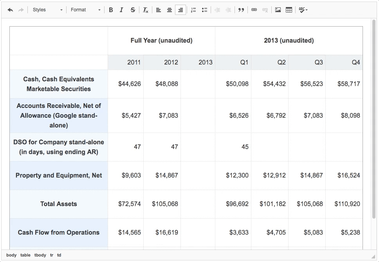The width and height of the screenshot is (379, 262).
Task: Click the $44,626 cell
Action: pos(126,84)
